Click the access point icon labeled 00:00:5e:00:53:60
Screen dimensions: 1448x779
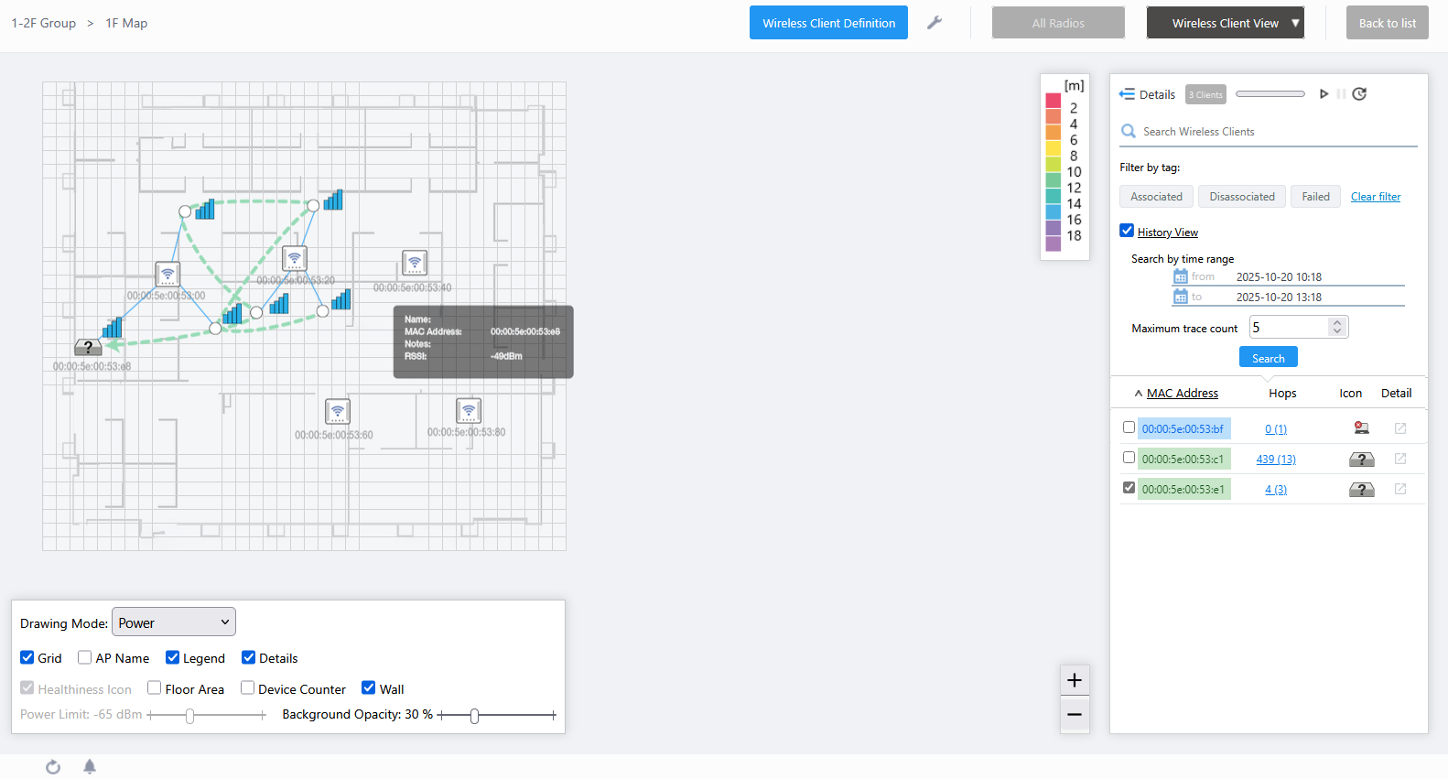tap(338, 411)
